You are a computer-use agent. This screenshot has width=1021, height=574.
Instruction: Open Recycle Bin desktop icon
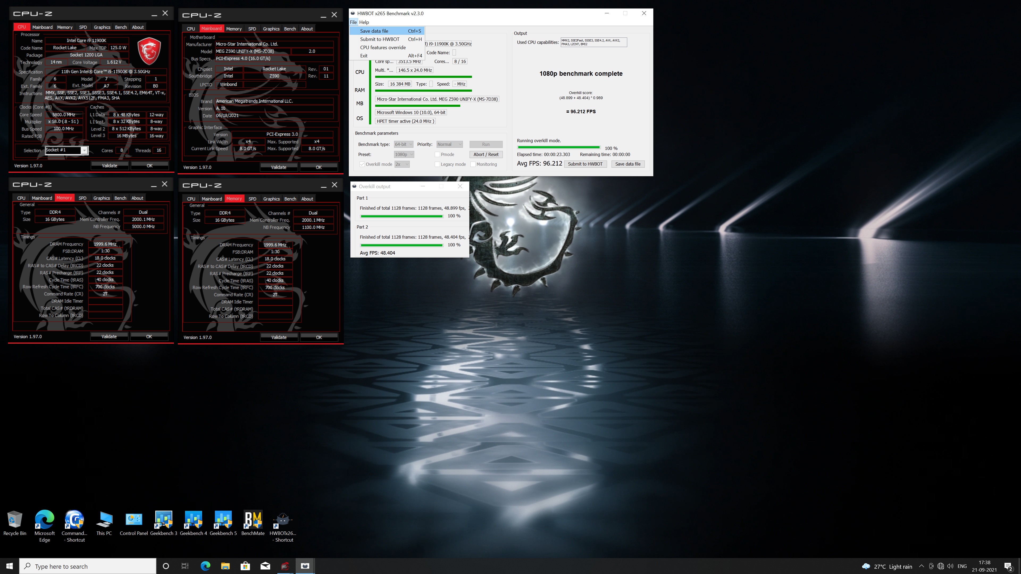[15, 523]
